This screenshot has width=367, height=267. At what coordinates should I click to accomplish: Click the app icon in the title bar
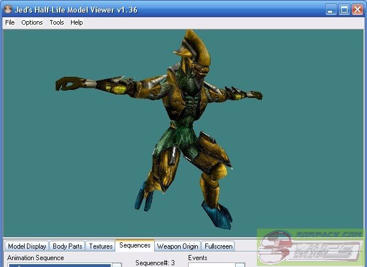click(x=8, y=10)
